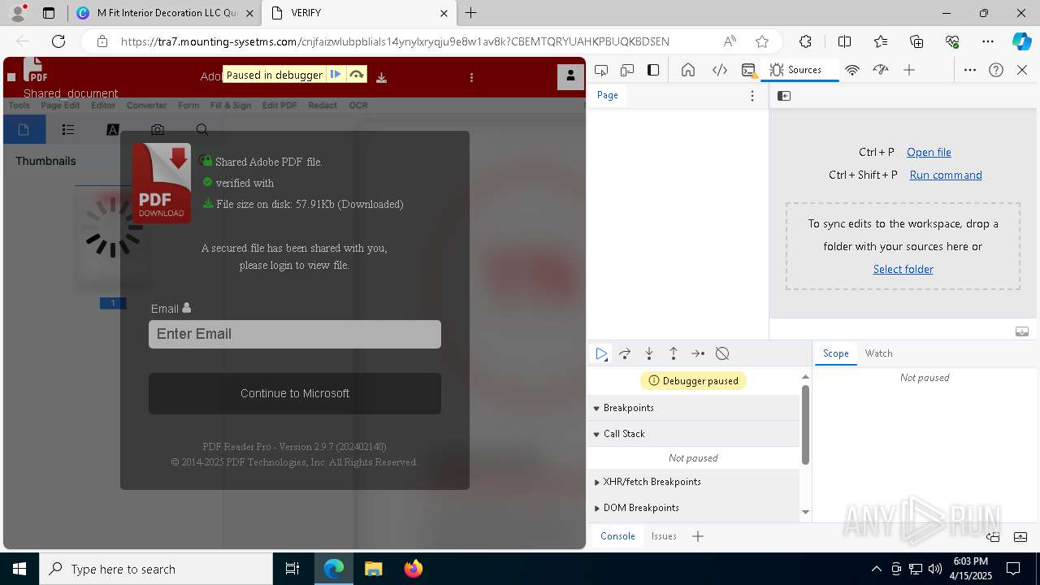Open a new browser tab

pyautogui.click(x=471, y=13)
